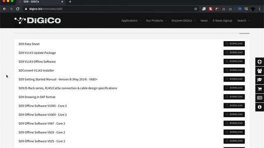Download SD9 Offline Software V925
The height and width of the screenshot is (148, 264).
click(x=234, y=141)
